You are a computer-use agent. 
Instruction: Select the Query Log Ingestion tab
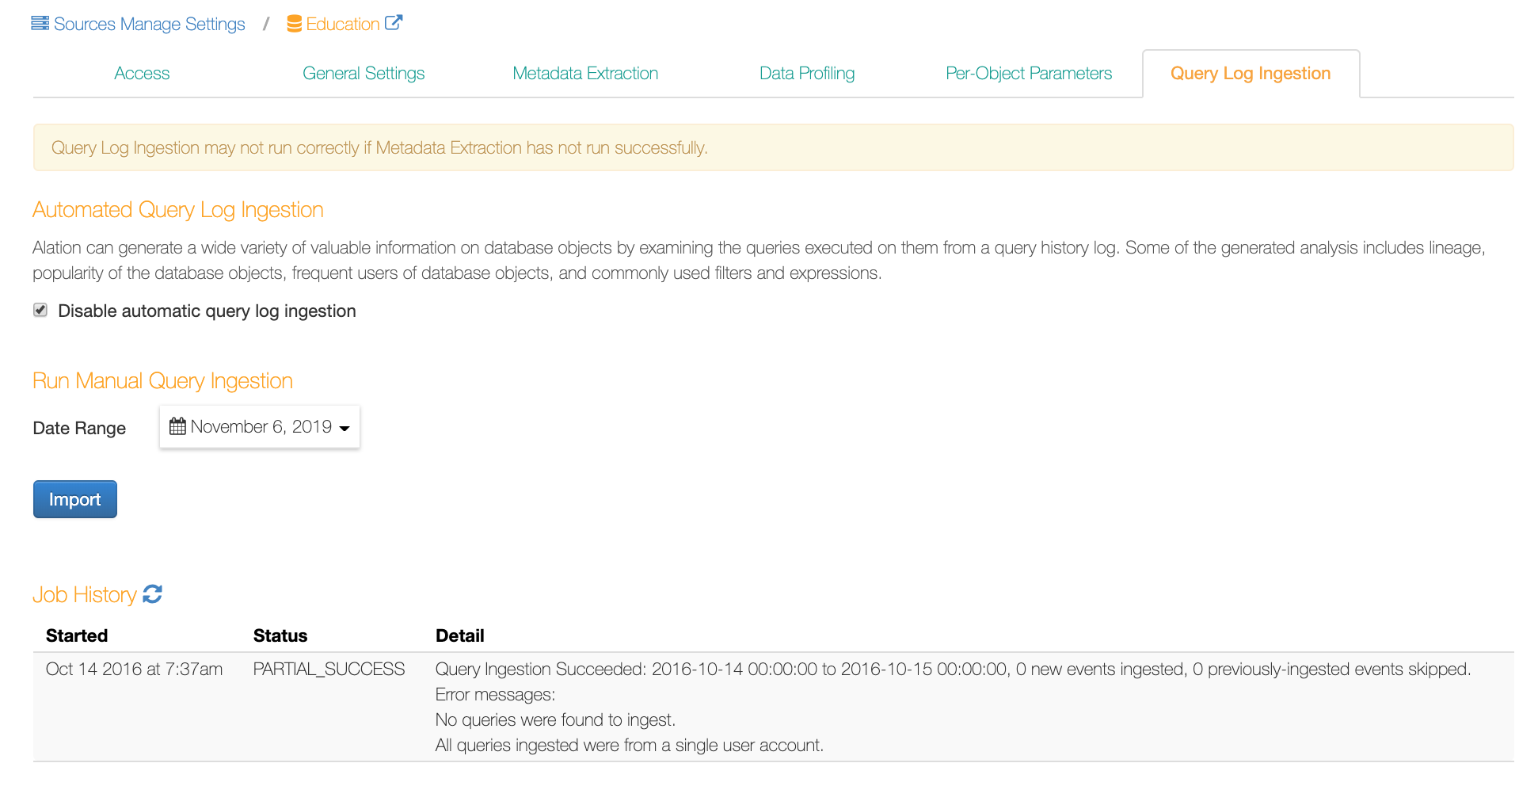point(1251,74)
